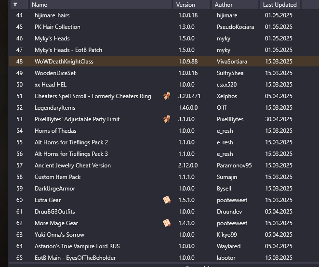This screenshot has width=319, height=267.
Task: Click the icon beside Cheaters Spell Scroll
Action: pos(167,96)
